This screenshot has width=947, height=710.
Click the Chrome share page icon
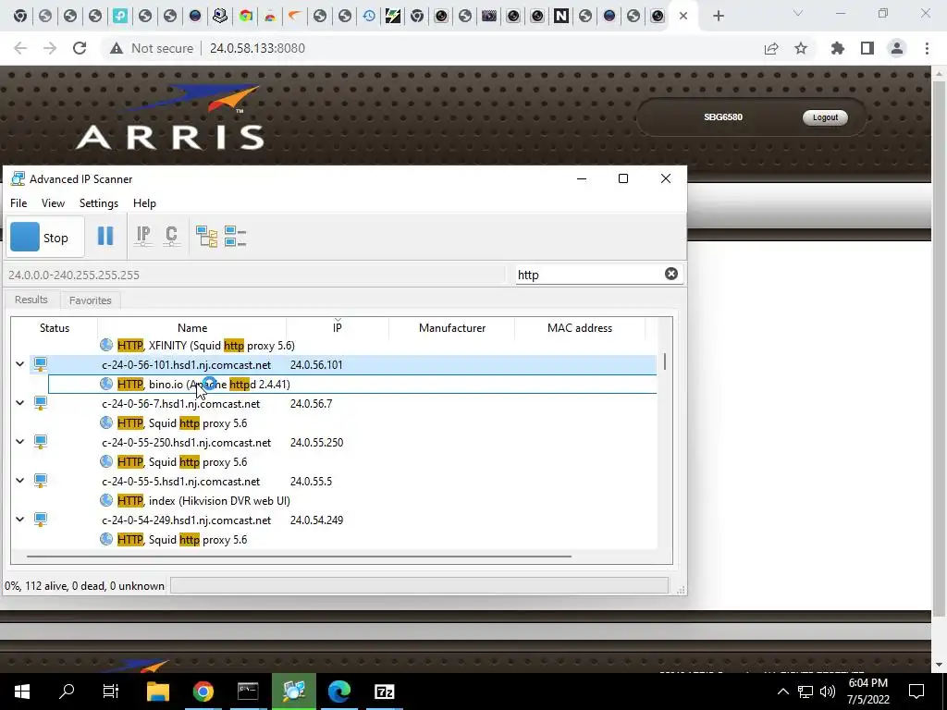pos(771,48)
